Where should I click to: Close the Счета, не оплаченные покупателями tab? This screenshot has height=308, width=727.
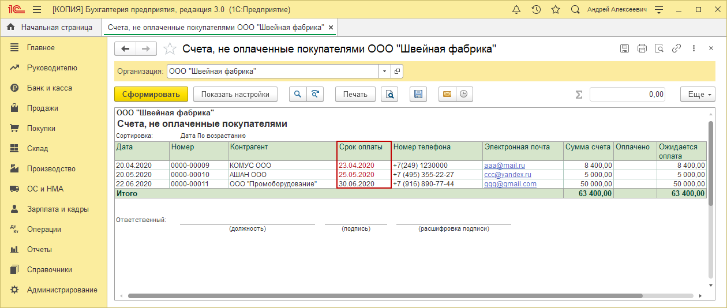(x=331, y=27)
